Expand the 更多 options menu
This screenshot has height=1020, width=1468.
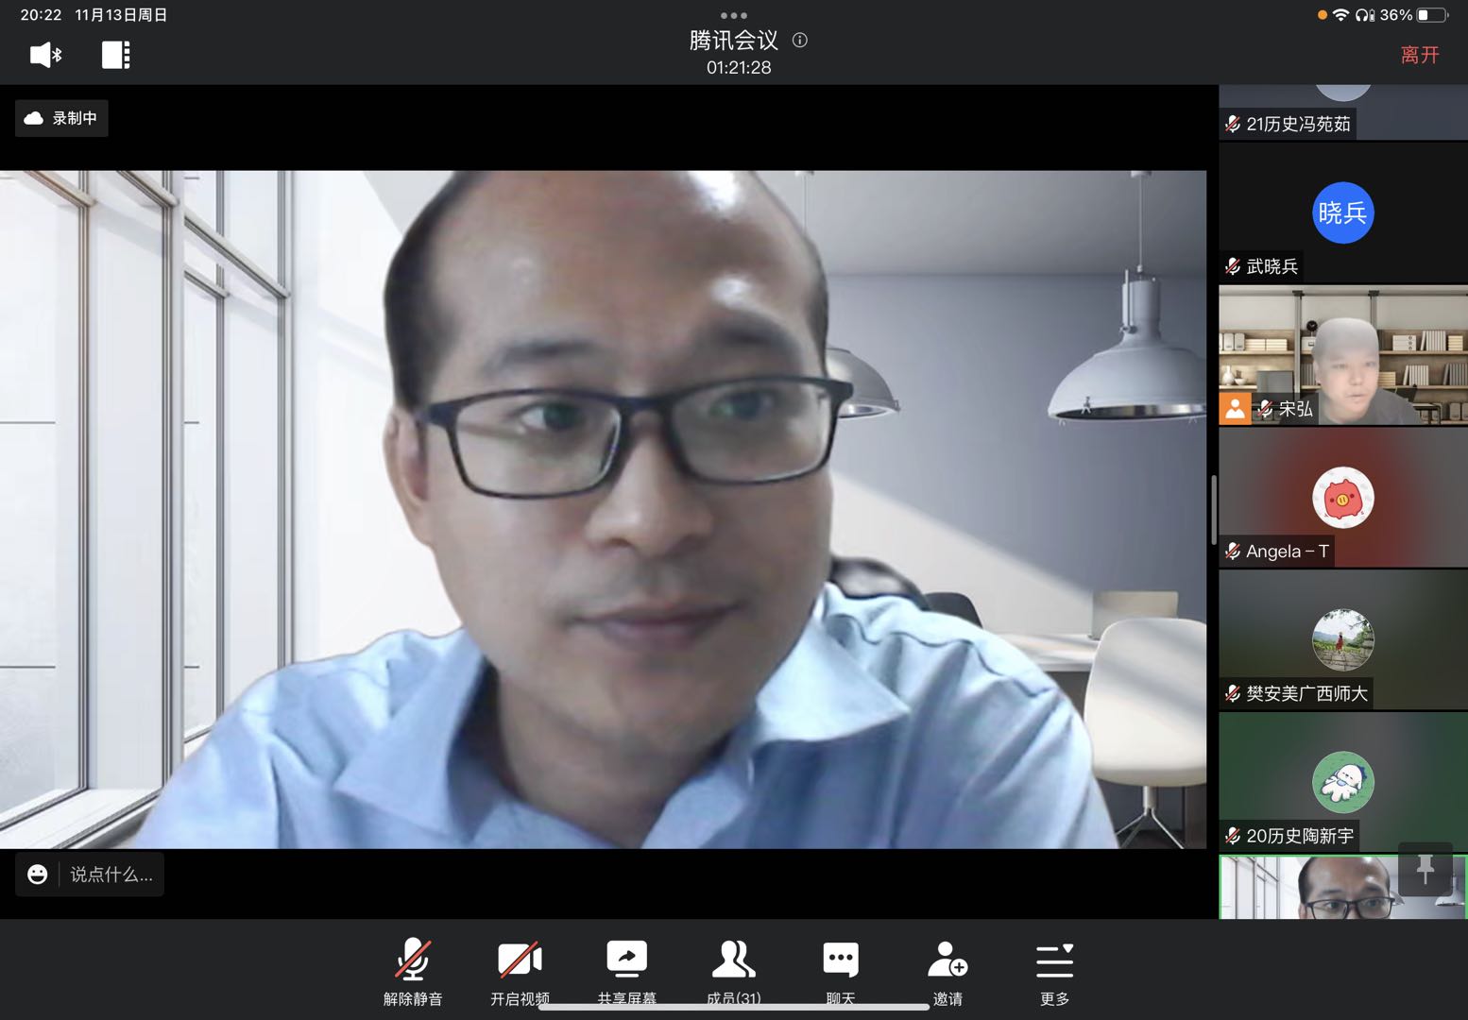click(1054, 971)
